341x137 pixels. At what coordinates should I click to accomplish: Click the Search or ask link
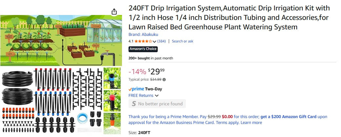182,41
